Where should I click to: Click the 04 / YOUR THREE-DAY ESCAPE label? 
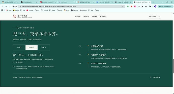pyautogui.click(x=25, y=28)
